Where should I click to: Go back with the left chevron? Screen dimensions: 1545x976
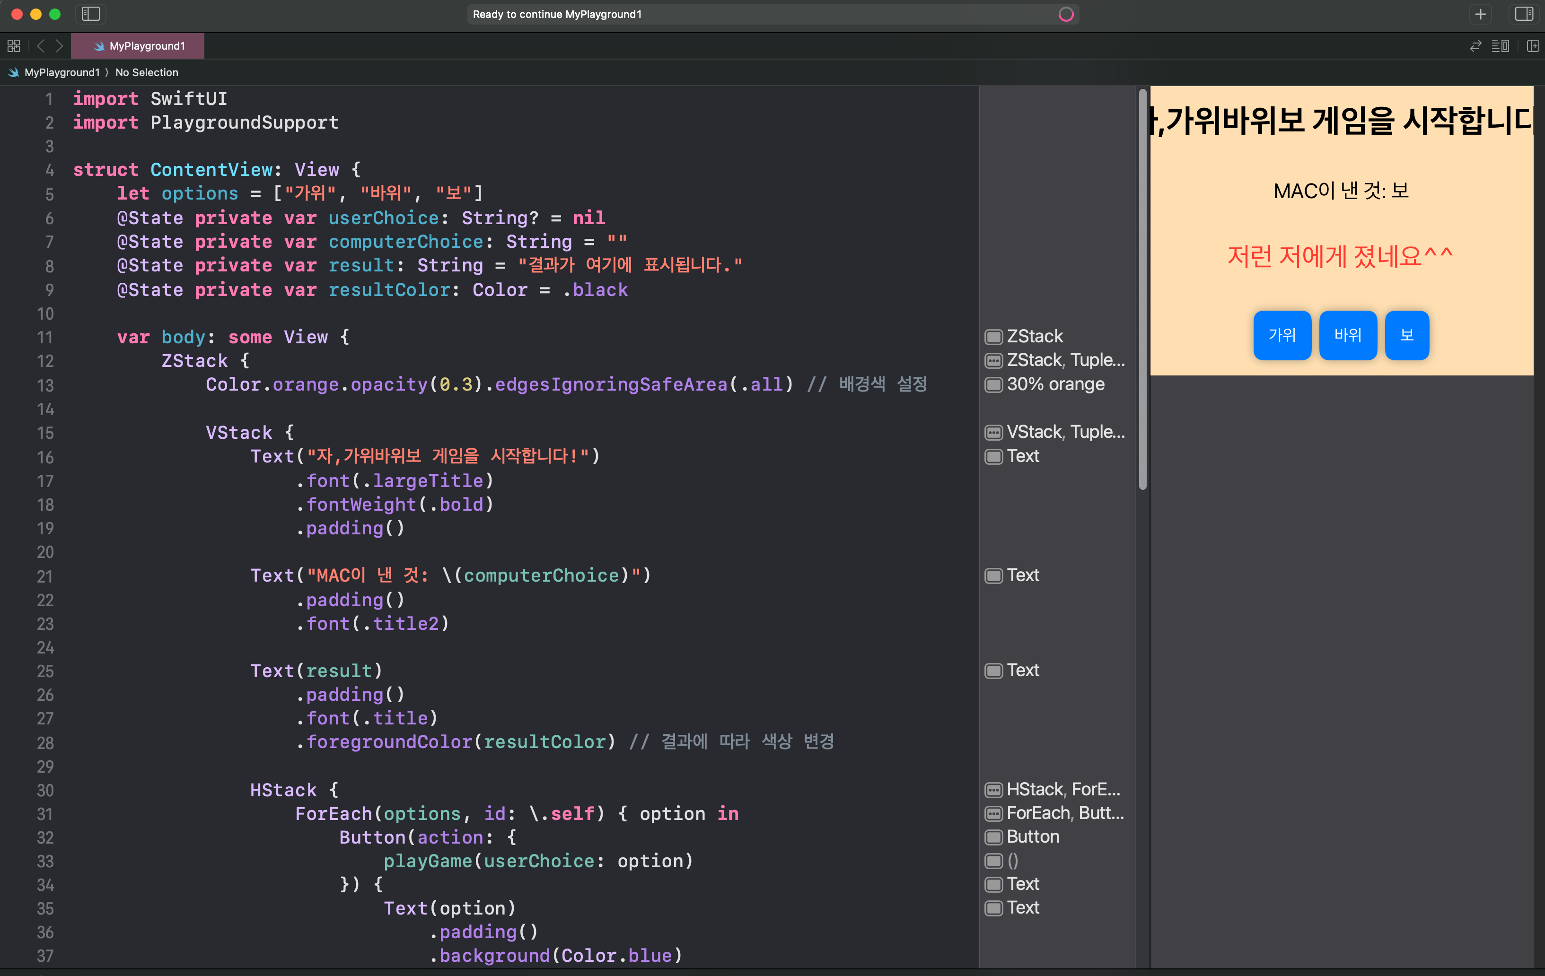(40, 45)
